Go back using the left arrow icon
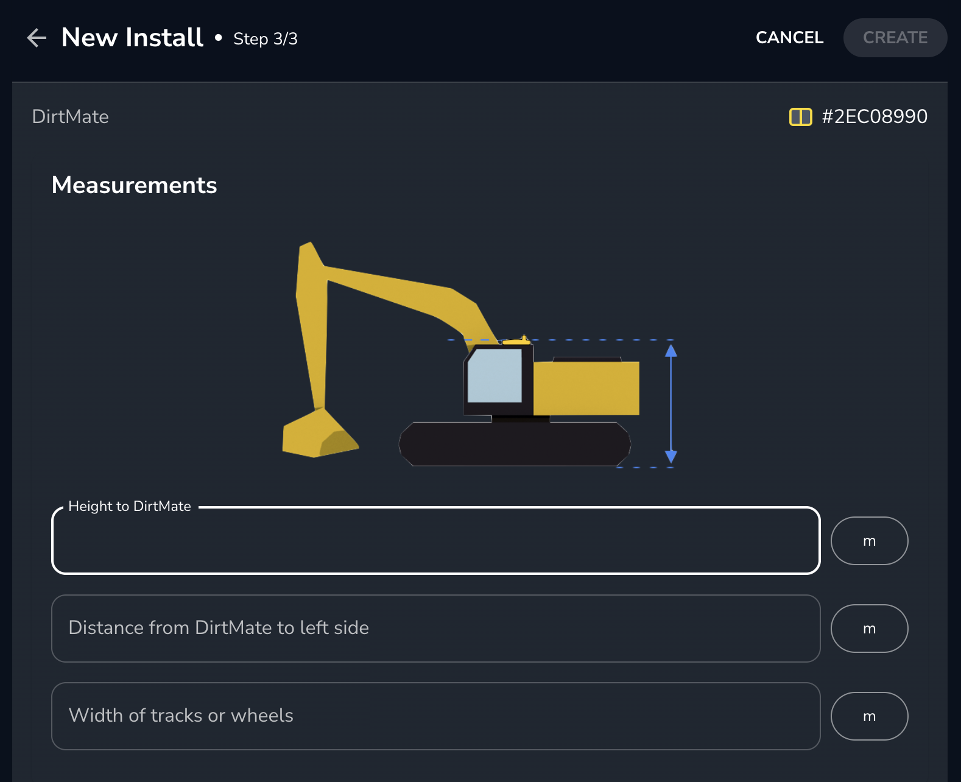961x782 pixels. pos(37,38)
